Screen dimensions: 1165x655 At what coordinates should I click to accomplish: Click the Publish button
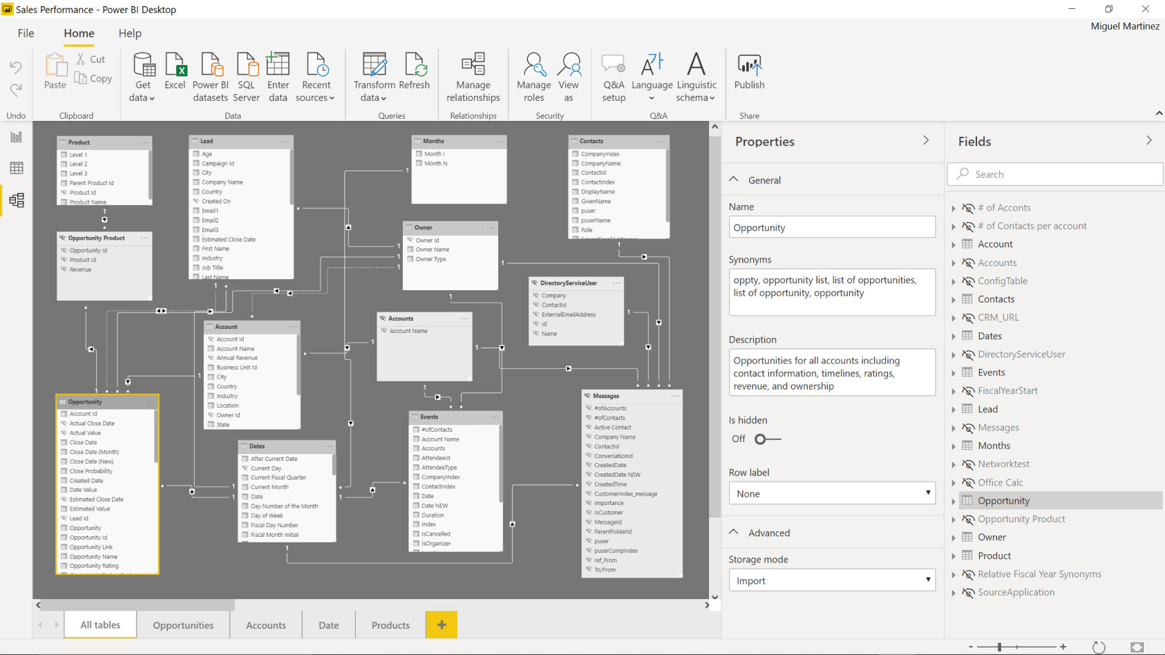click(x=749, y=75)
